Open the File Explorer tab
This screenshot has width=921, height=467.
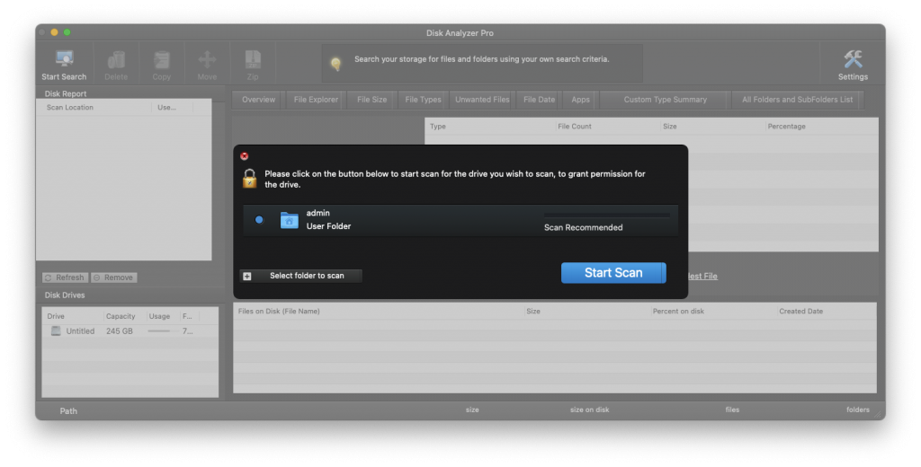click(316, 100)
